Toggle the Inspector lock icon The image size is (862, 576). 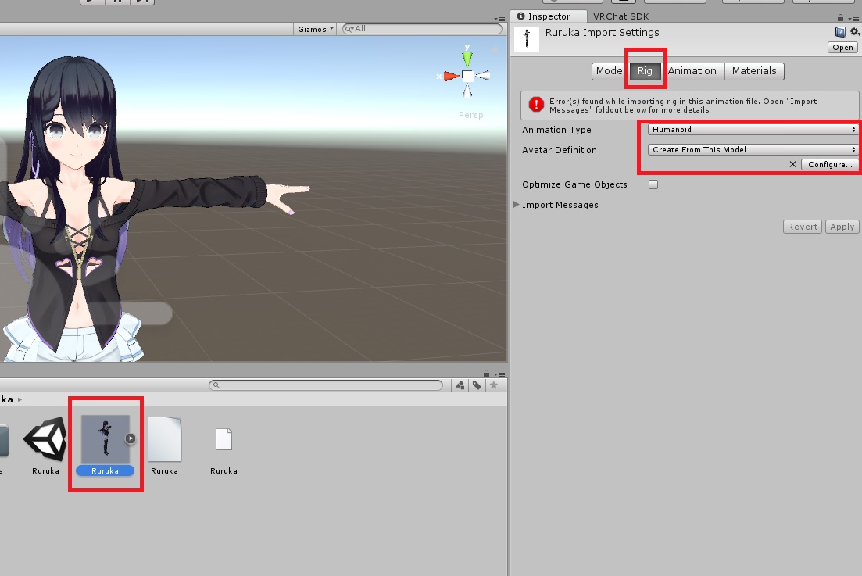(x=840, y=18)
